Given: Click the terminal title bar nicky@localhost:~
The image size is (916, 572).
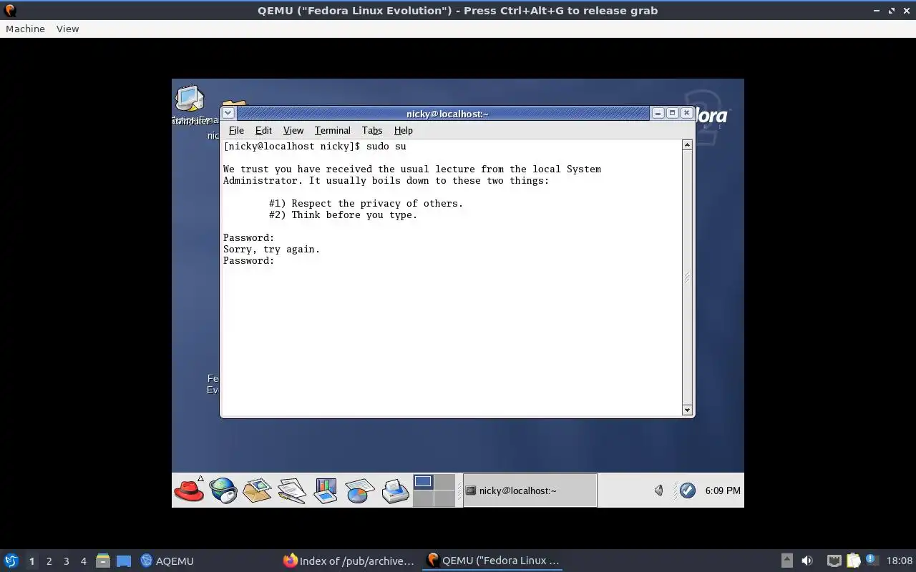Looking at the screenshot, I should 447,113.
